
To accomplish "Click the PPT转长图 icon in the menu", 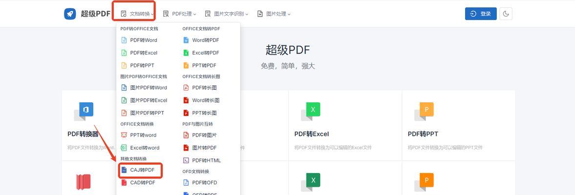I will click(186, 113).
